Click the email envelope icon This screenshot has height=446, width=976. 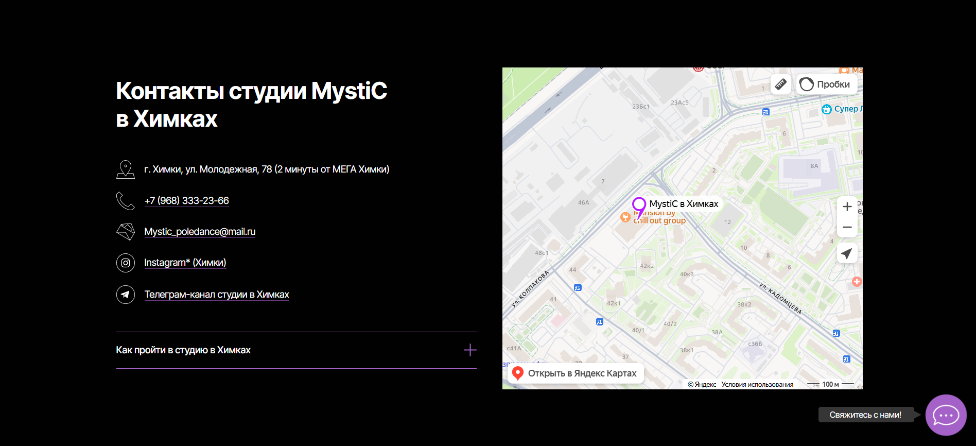point(126,232)
